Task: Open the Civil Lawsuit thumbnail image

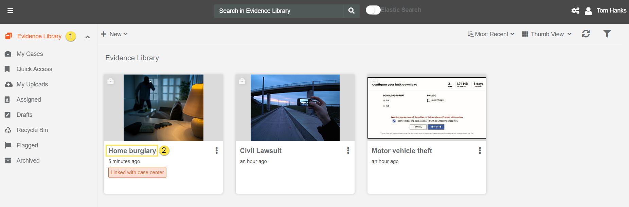Action: (295, 108)
